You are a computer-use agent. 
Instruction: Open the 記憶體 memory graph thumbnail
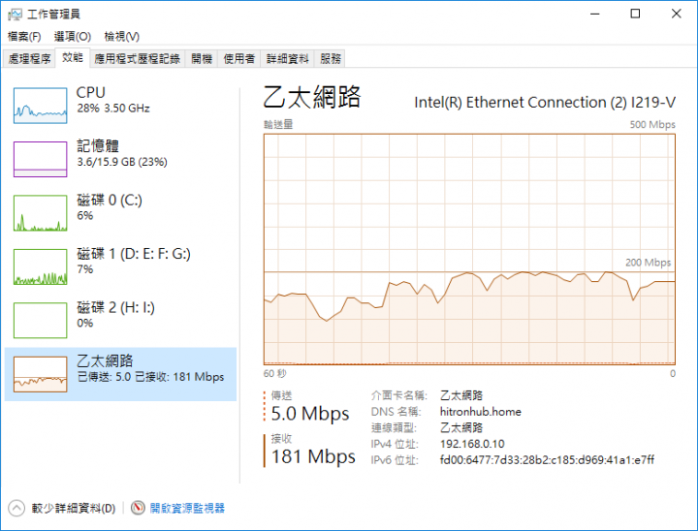coord(40,159)
